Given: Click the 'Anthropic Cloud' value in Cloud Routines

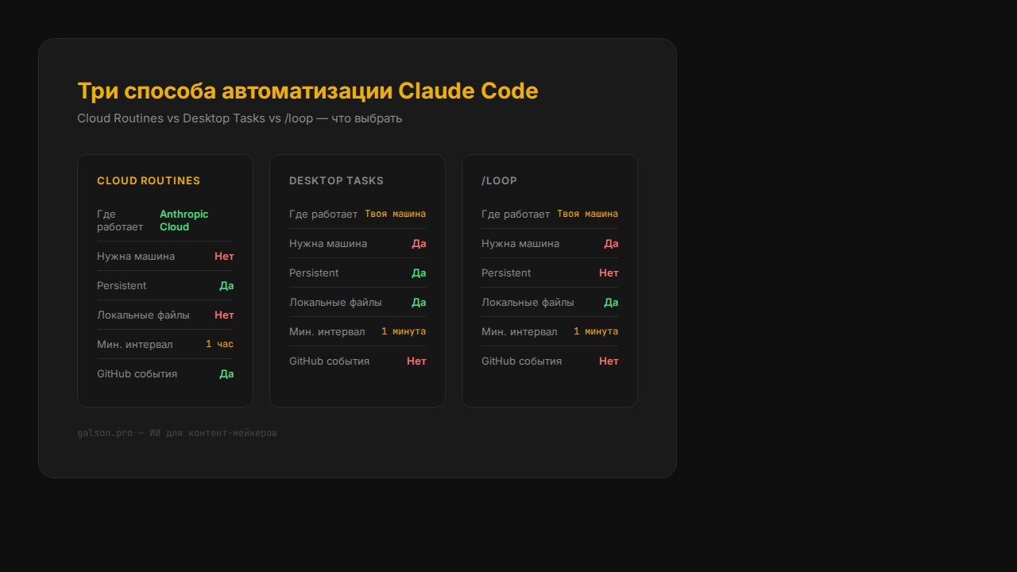Looking at the screenshot, I should (x=184, y=220).
